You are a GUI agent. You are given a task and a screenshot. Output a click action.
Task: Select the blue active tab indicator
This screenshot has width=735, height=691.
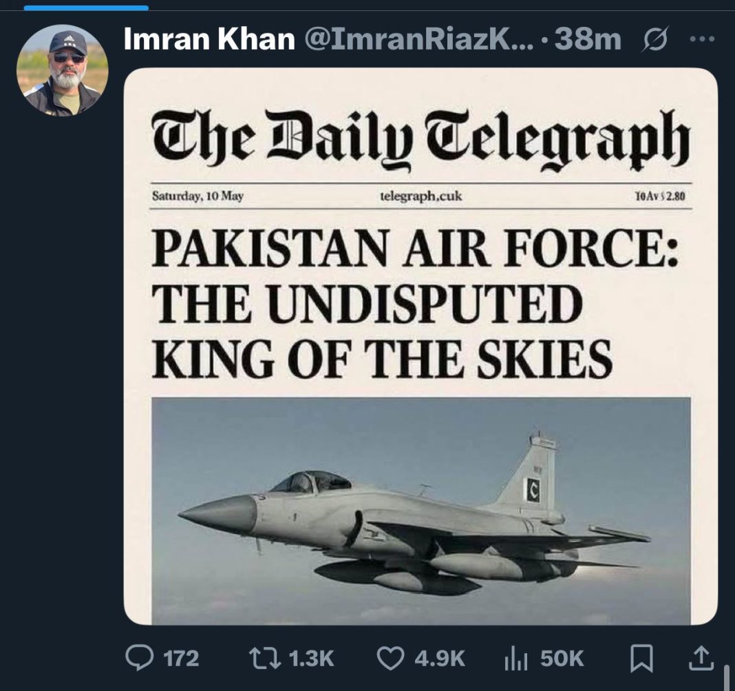[86, 8]
